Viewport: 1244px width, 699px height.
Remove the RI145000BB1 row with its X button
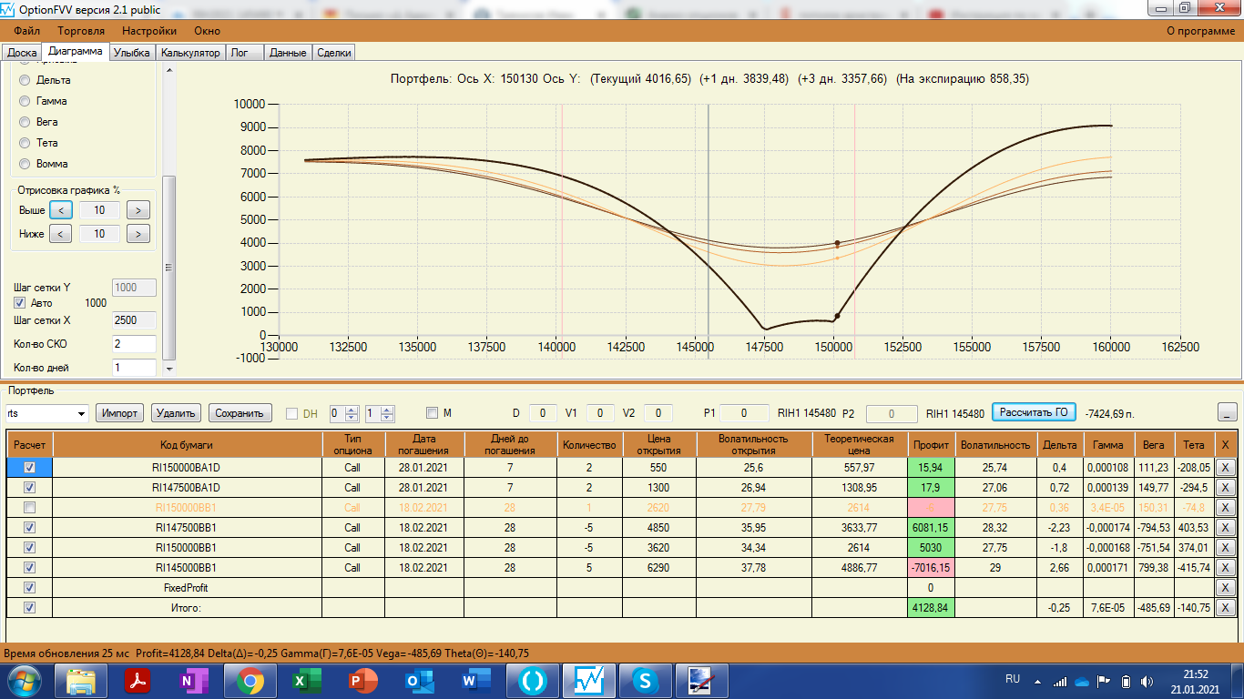pos(1226,568)
